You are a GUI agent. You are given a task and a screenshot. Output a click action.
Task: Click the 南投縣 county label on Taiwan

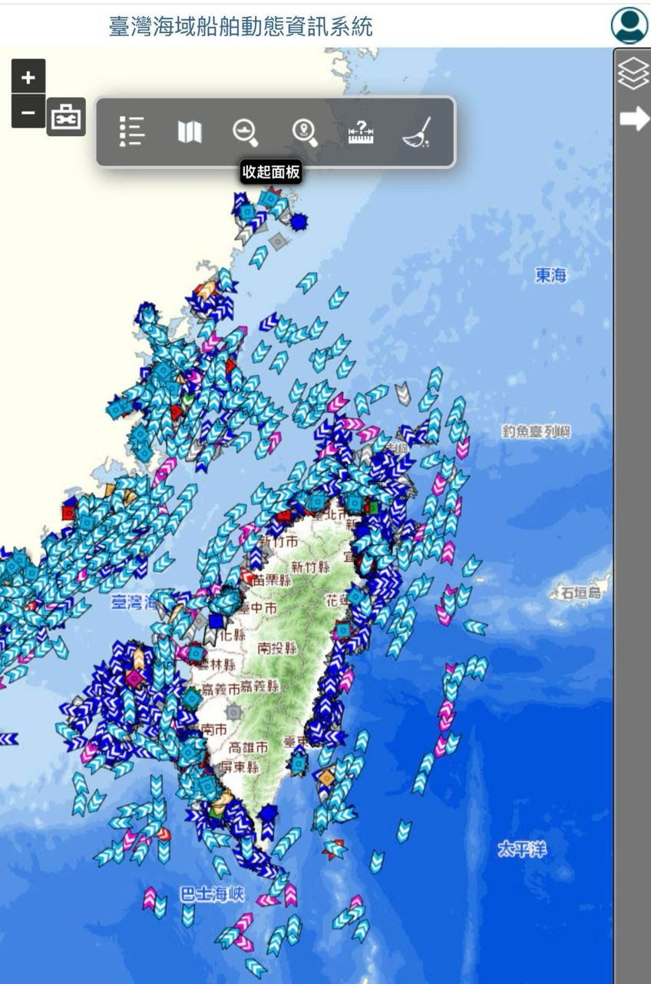coord(277,648)
